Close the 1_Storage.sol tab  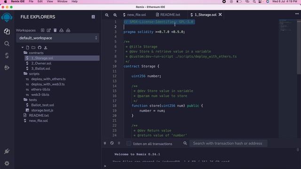pyautogui.click(x=220, y=15)
